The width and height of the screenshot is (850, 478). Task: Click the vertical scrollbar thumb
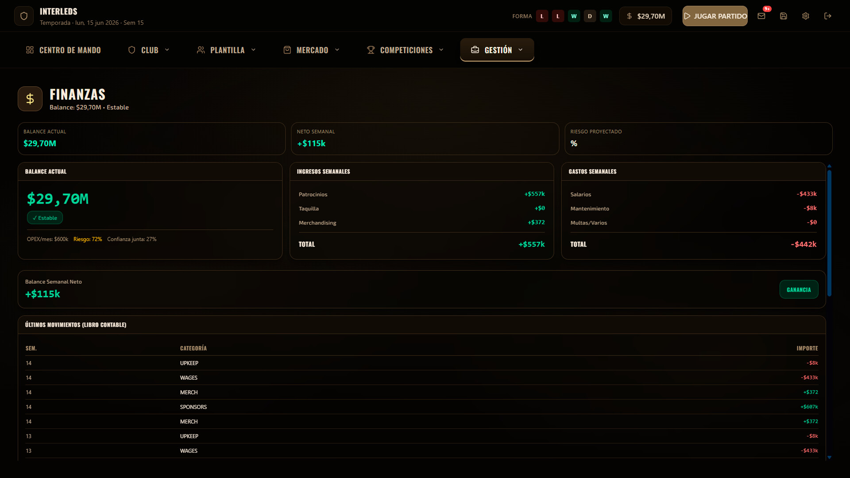click(829, 232)
